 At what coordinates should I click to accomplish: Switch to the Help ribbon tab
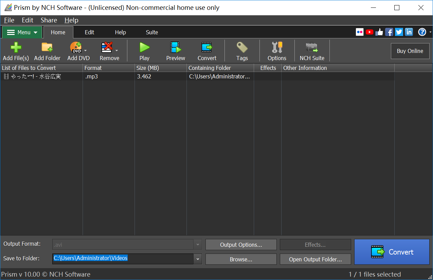tap(120, 32)
